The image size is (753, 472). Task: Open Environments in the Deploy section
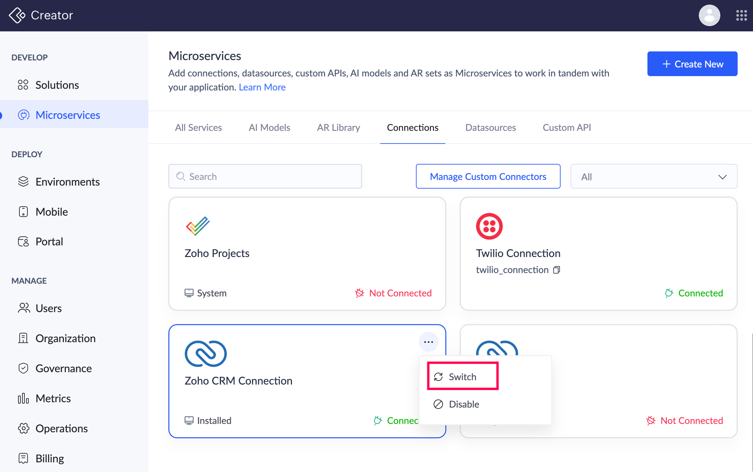67,182
